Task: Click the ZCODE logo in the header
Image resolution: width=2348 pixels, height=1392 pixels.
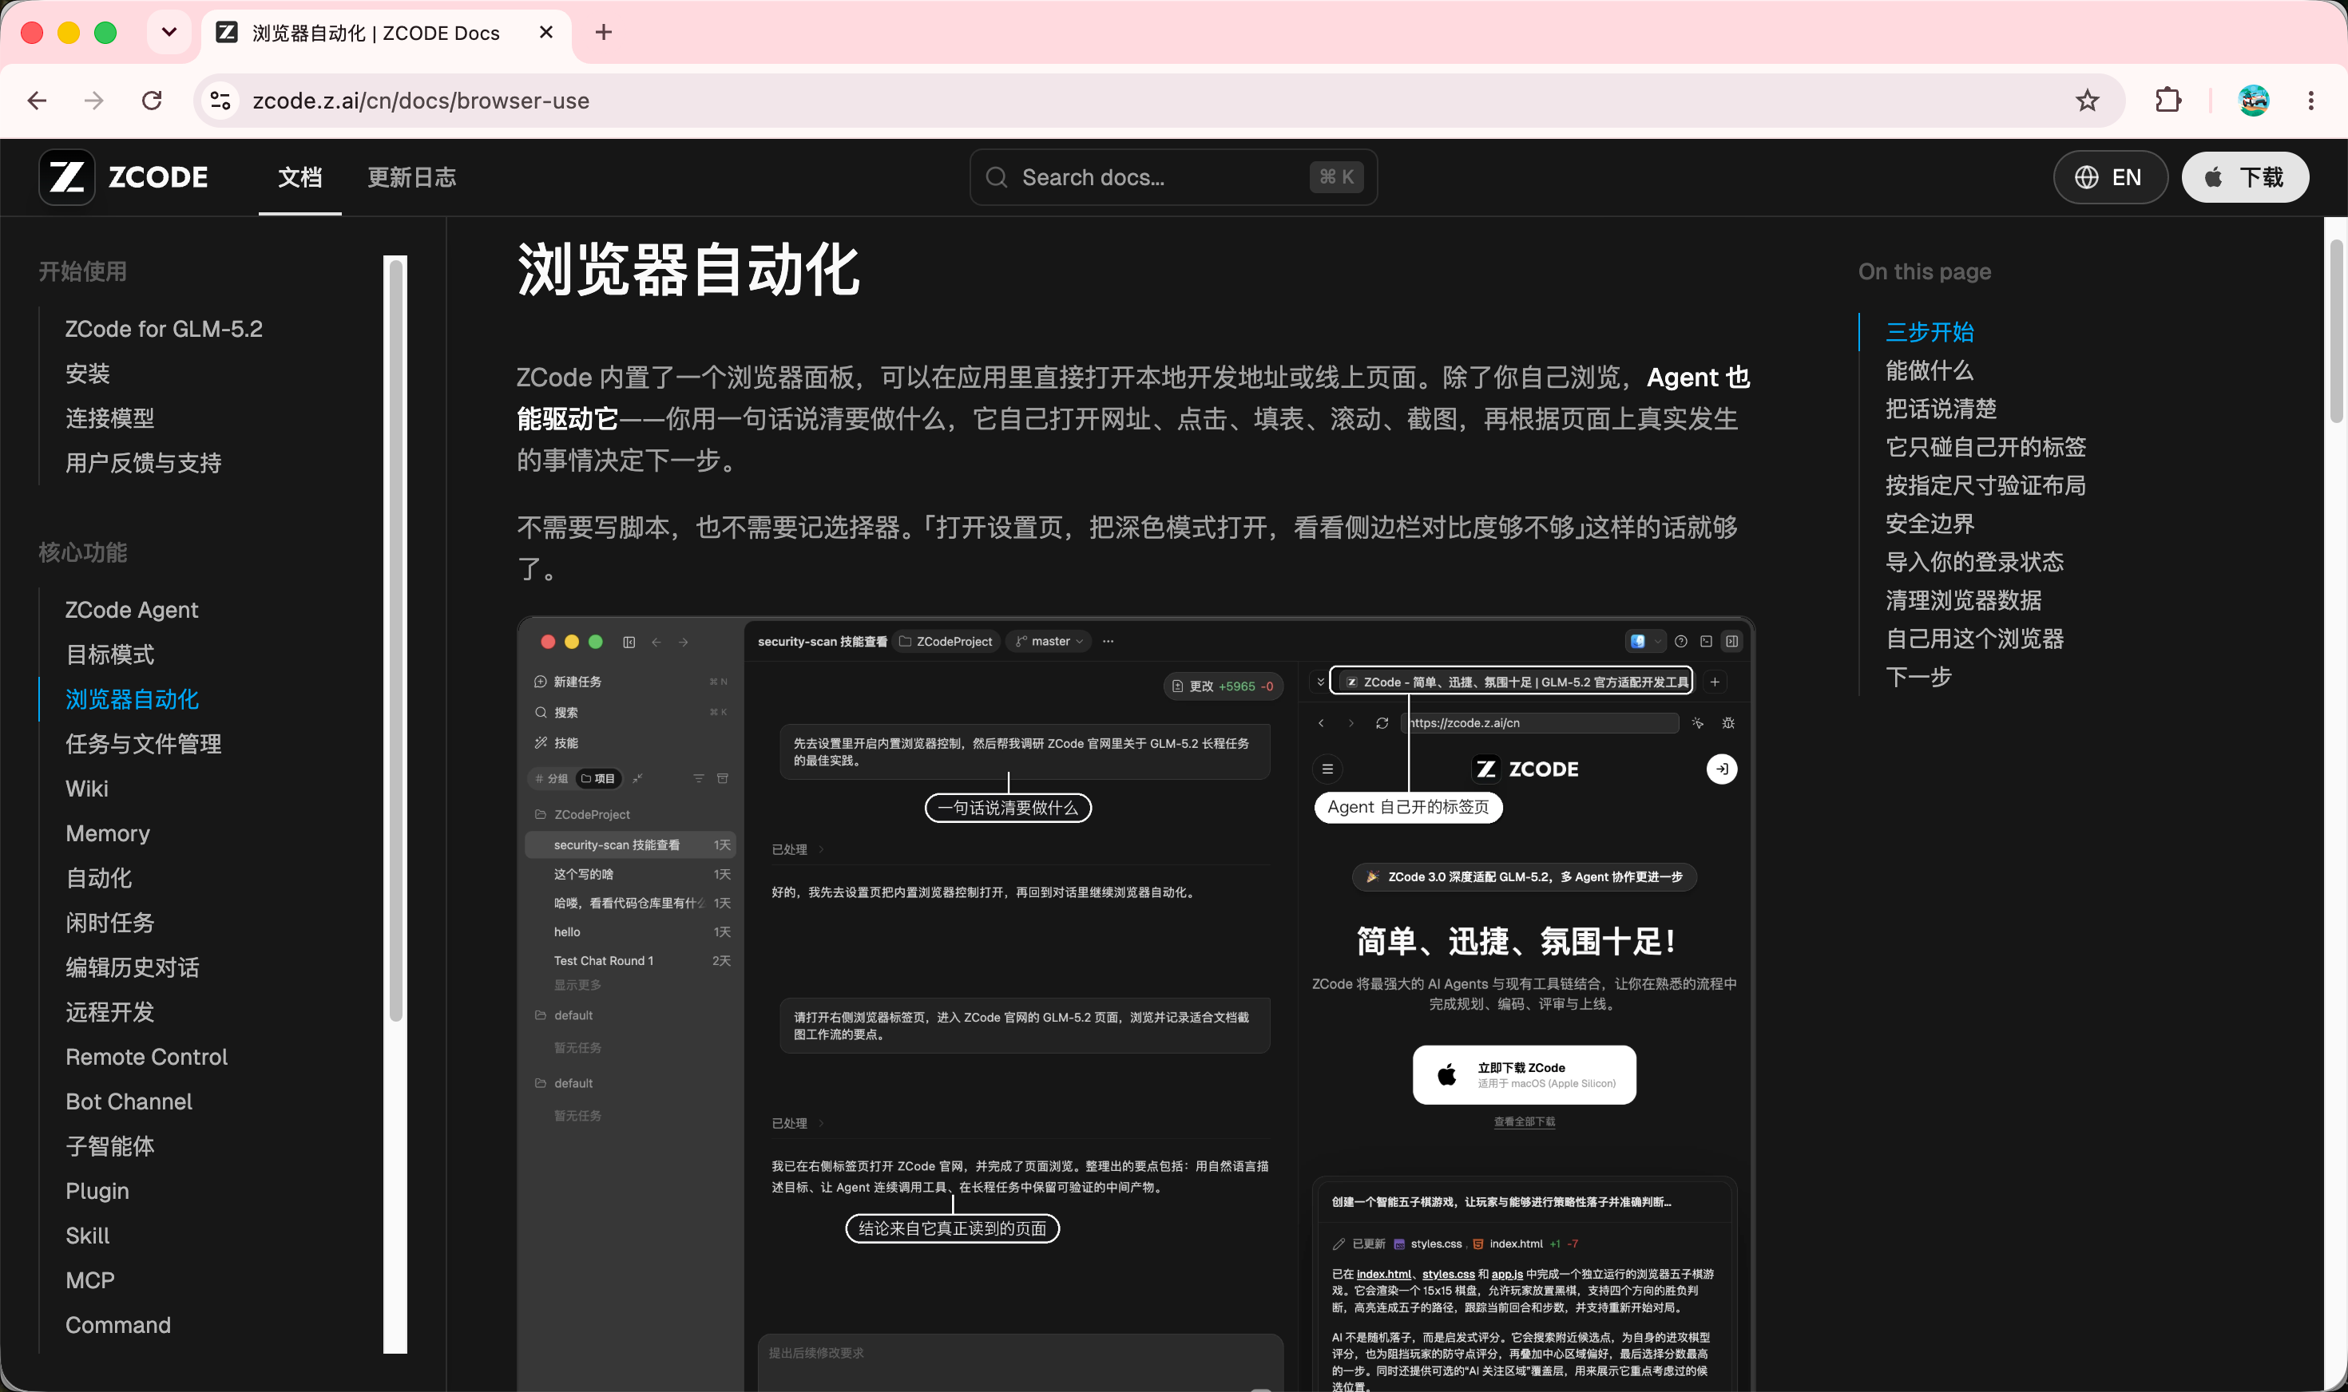Action: tap(124, 177)
